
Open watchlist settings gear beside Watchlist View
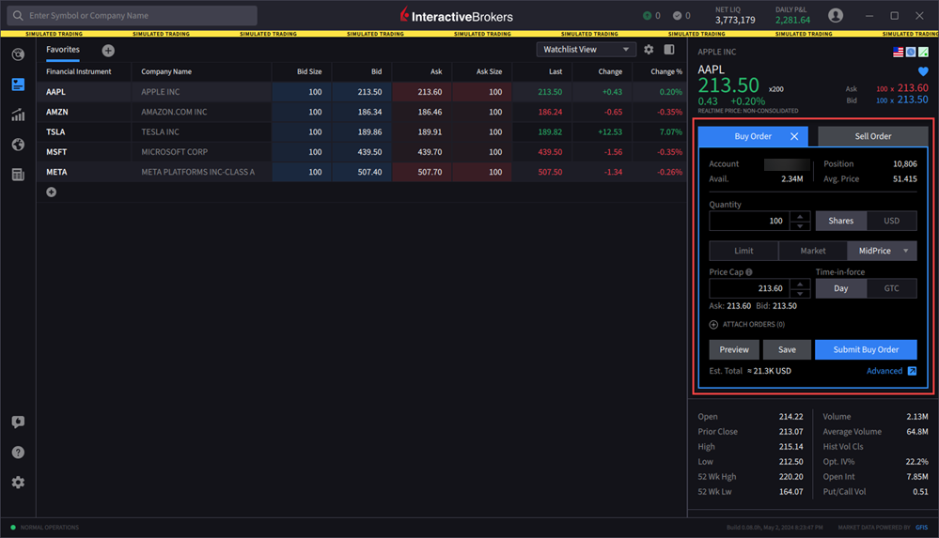[649, 50]
